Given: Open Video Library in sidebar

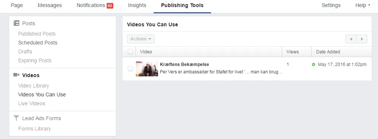Looking at the screenshot, I should point(34,86).
